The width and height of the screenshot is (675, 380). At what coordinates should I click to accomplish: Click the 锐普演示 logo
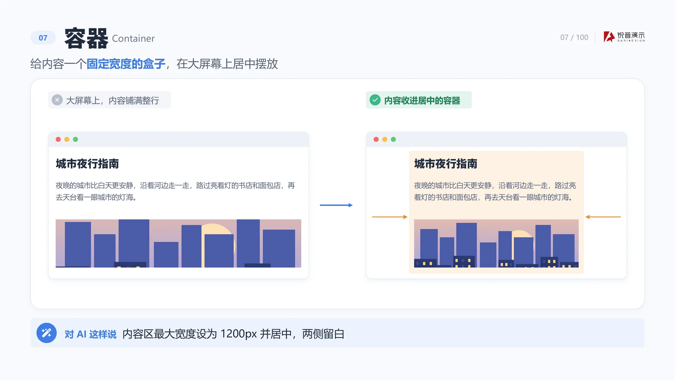point(624,37)
